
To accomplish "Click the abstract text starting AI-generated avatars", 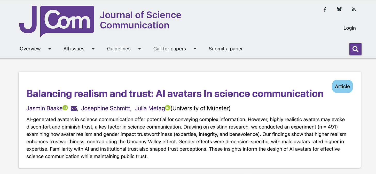I will (186, 138).
